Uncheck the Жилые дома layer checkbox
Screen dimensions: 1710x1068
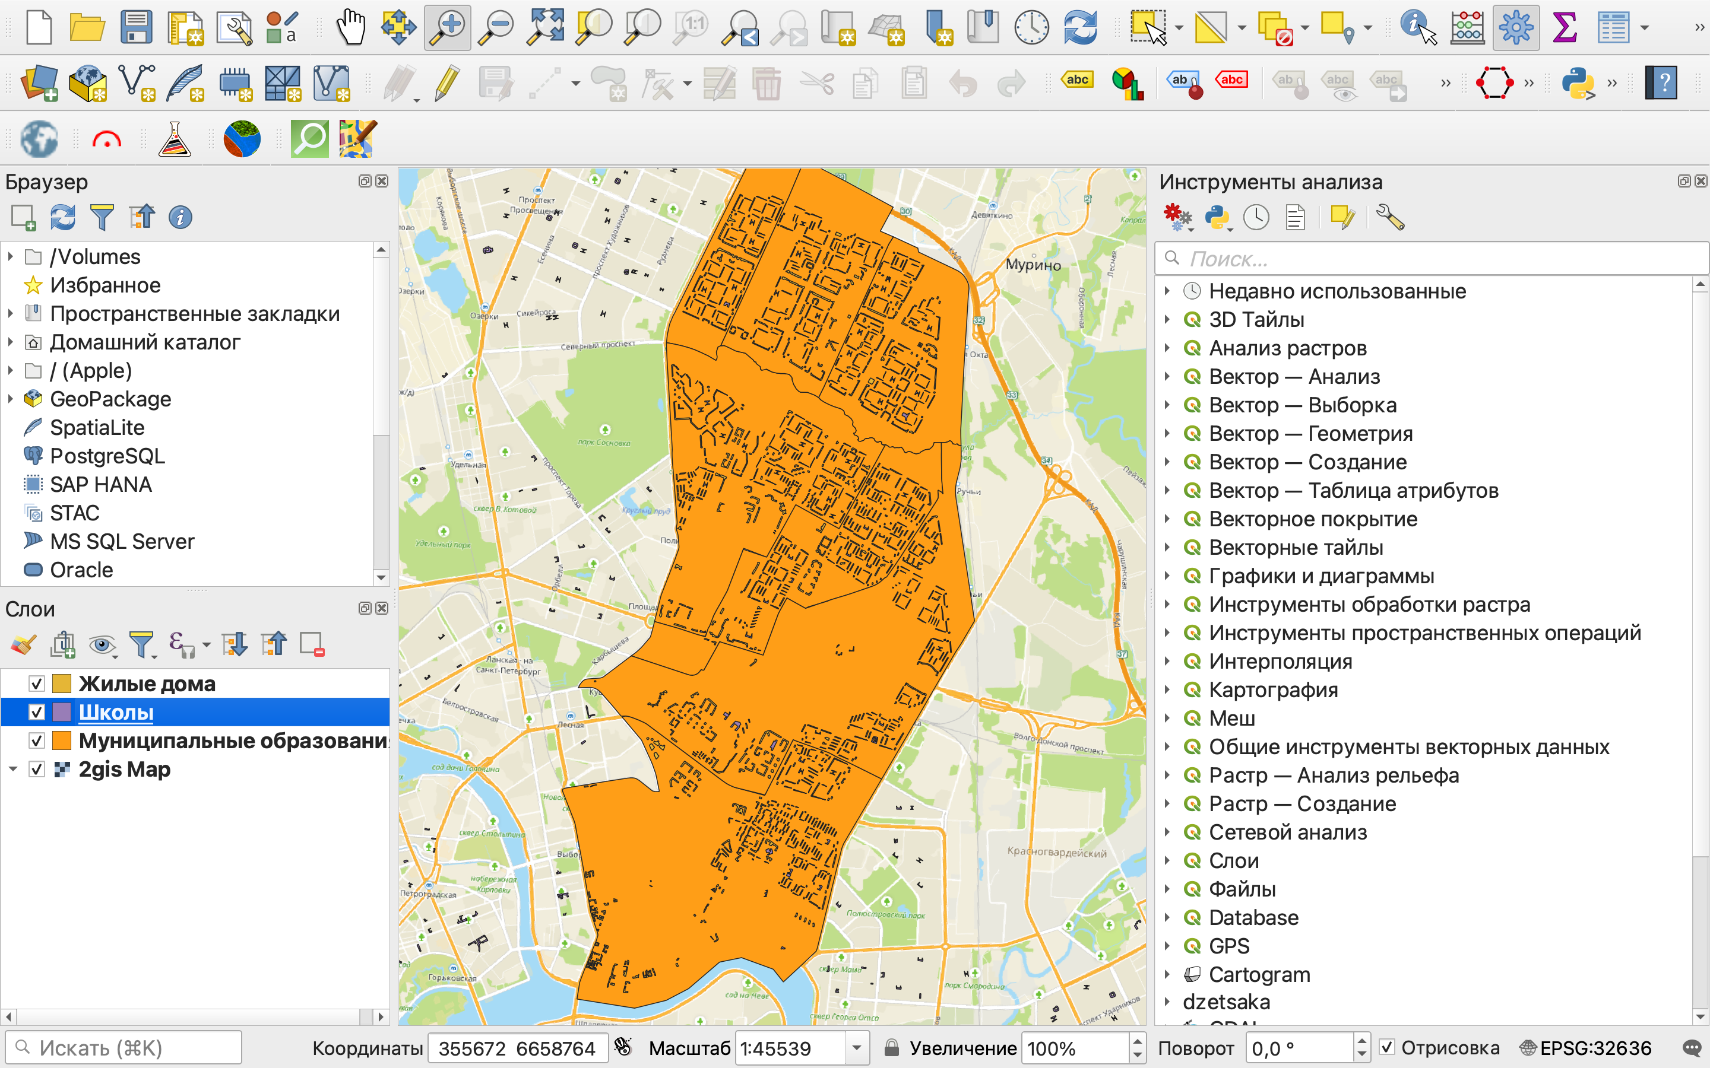point(37,684)
